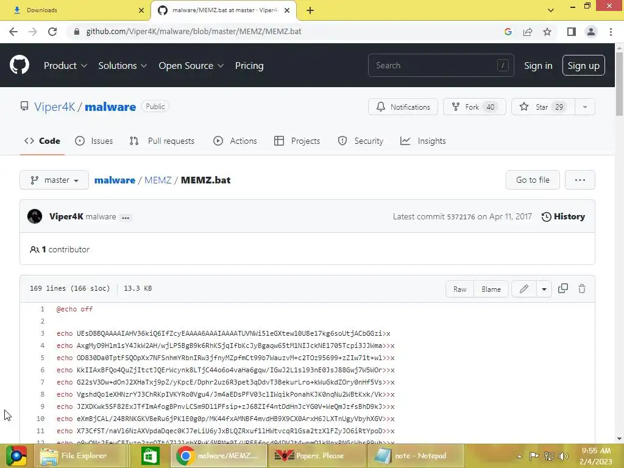Viewport: 624px width, 468px height.
Task: Open the Viper4K profile link
Action: (54, 107)
